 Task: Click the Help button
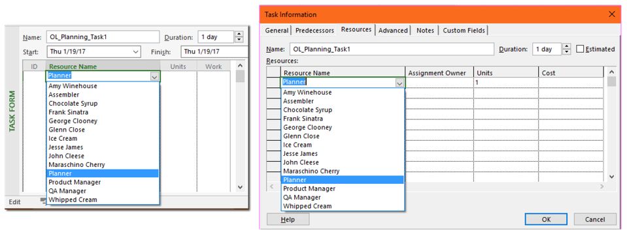point(288,219)
